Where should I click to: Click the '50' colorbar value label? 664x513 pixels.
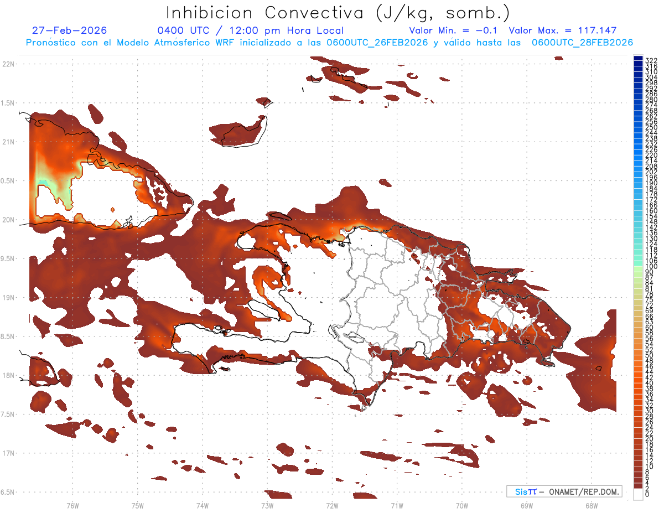650,355
